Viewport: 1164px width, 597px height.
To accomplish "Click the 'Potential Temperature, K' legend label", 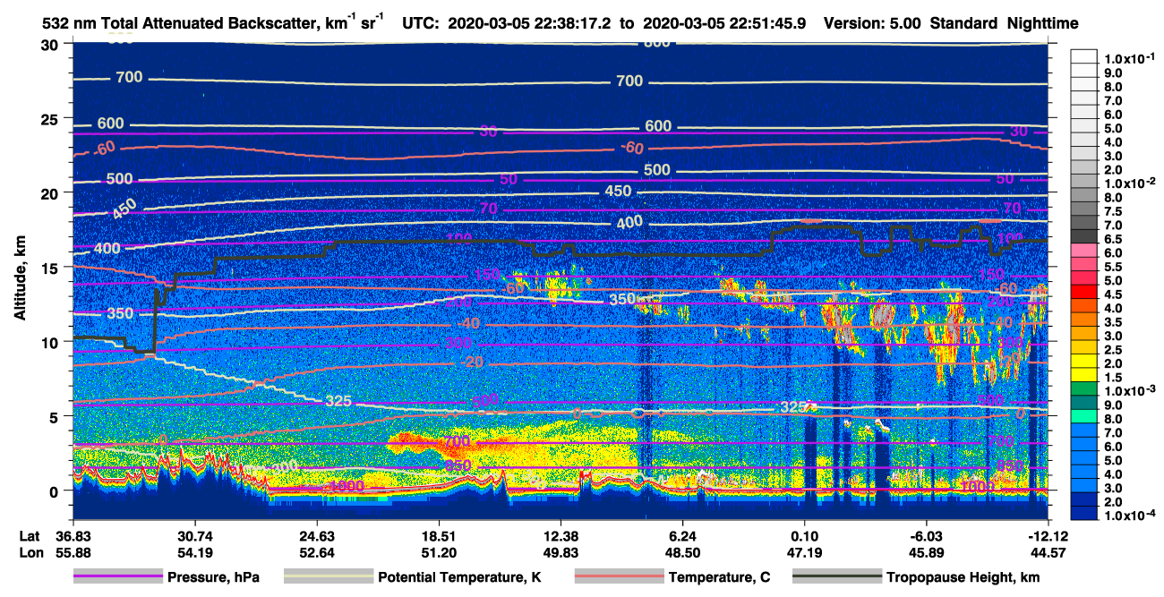I will 459,577.
